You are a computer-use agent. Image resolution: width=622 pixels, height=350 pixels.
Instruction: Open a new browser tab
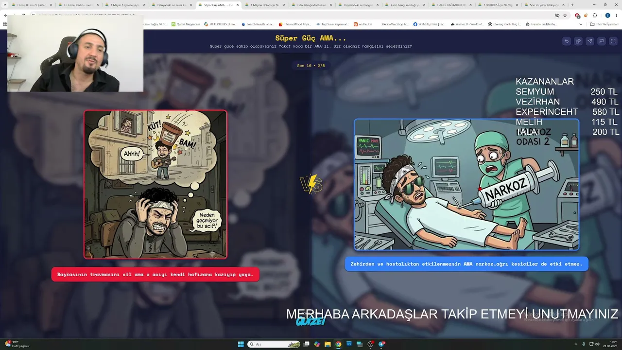(x=572, y=5)
